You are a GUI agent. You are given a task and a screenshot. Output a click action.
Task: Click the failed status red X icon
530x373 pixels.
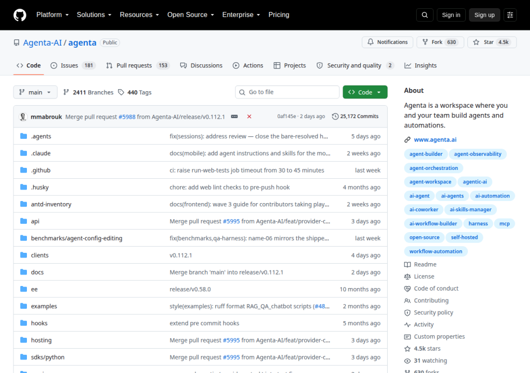tap(249, 117)
